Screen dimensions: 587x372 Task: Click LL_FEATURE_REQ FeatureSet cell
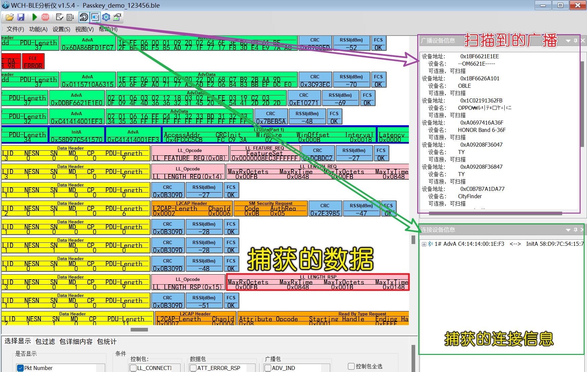pyautogui.click(x=265, y=153)
